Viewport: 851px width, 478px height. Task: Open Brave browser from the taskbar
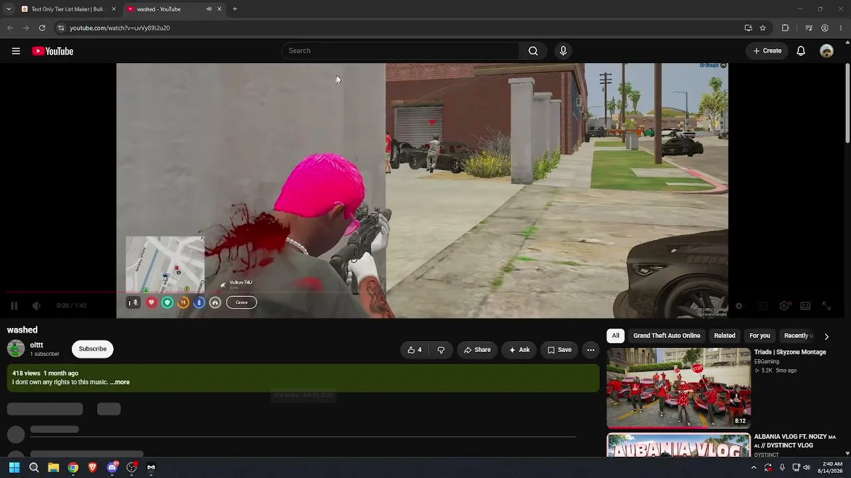92,467
